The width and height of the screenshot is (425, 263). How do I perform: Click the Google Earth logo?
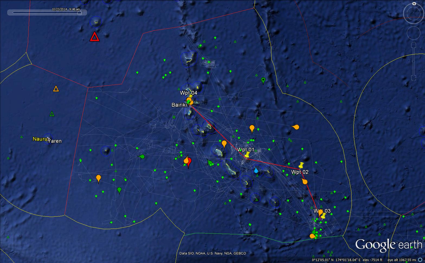[389, 245]
